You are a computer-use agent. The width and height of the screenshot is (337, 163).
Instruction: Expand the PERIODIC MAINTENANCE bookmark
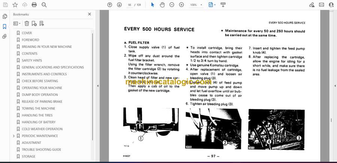click(14, 136)
